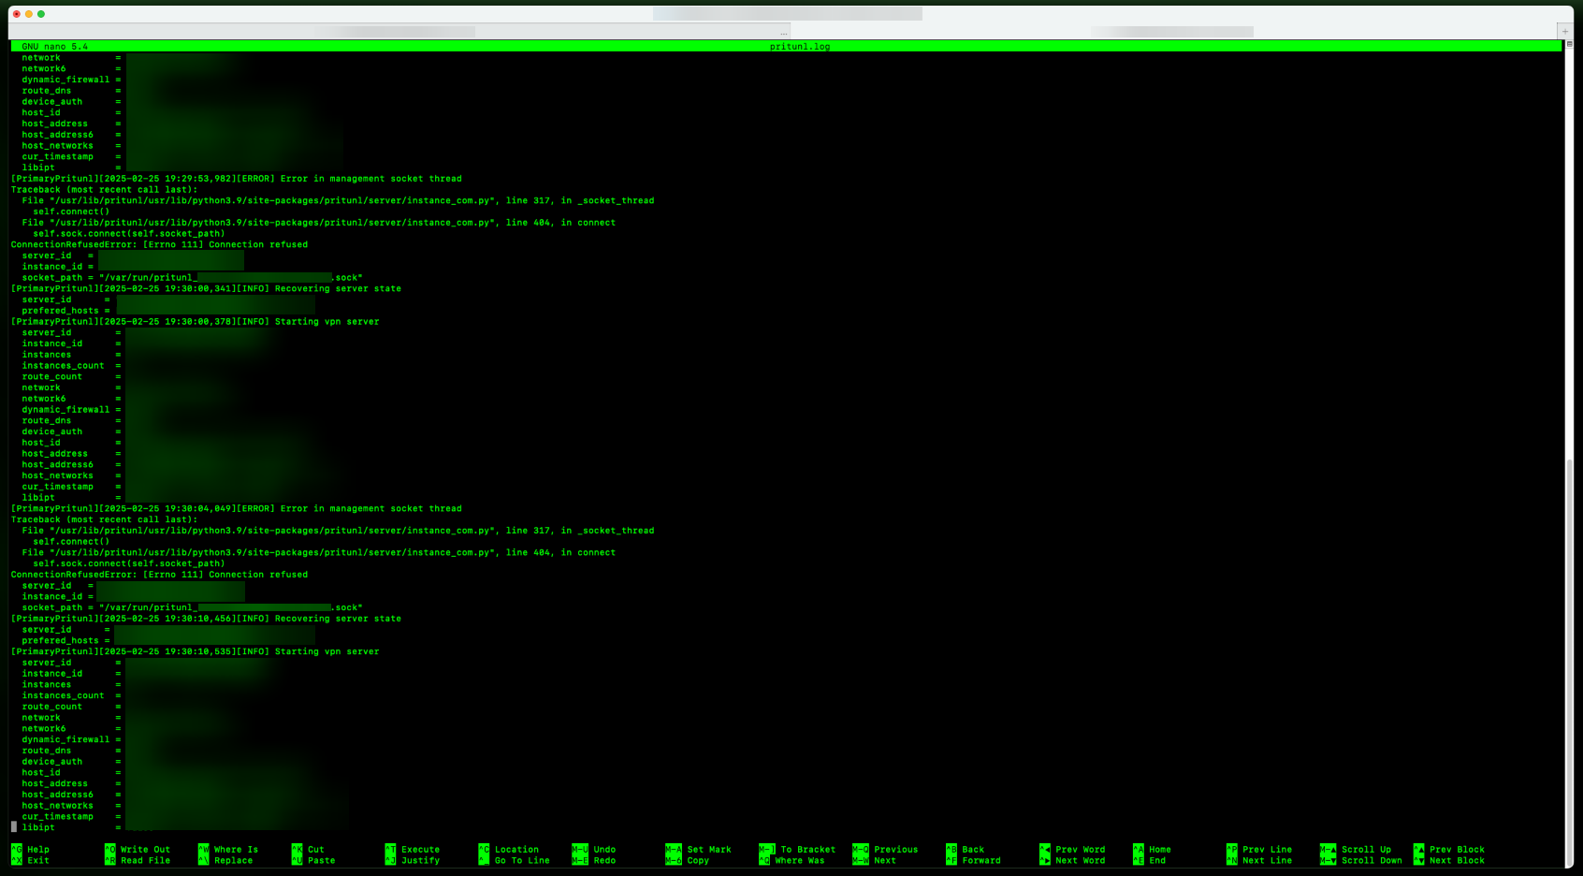
Task: Click the terminal vertical scrollbar thumb
Action: click(1569, 663)
